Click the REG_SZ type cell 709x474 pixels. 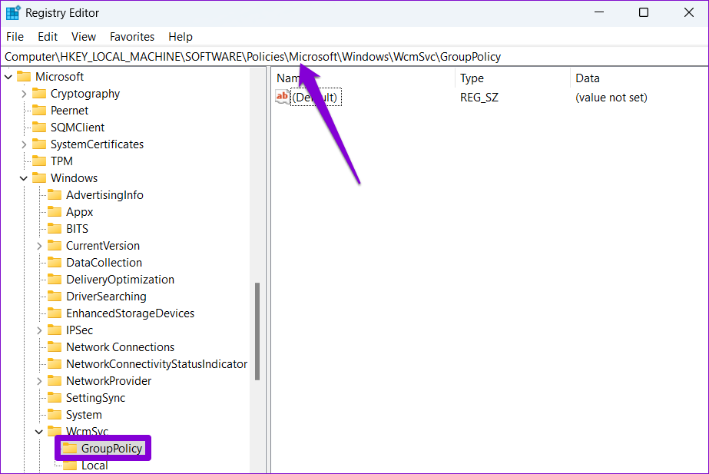[x=479, y=98]
